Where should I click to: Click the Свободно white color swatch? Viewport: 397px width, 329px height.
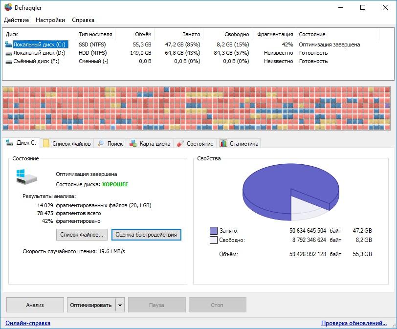[214, 240]
